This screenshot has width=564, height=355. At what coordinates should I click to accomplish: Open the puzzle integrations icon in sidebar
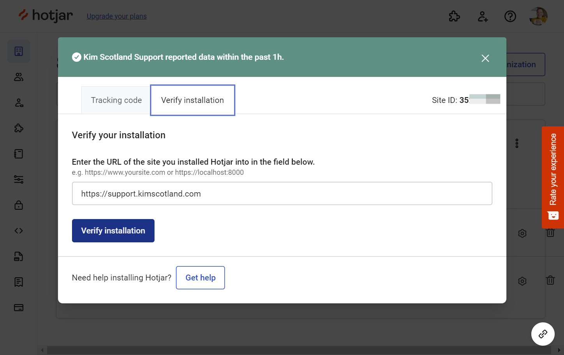pos(19,128)
